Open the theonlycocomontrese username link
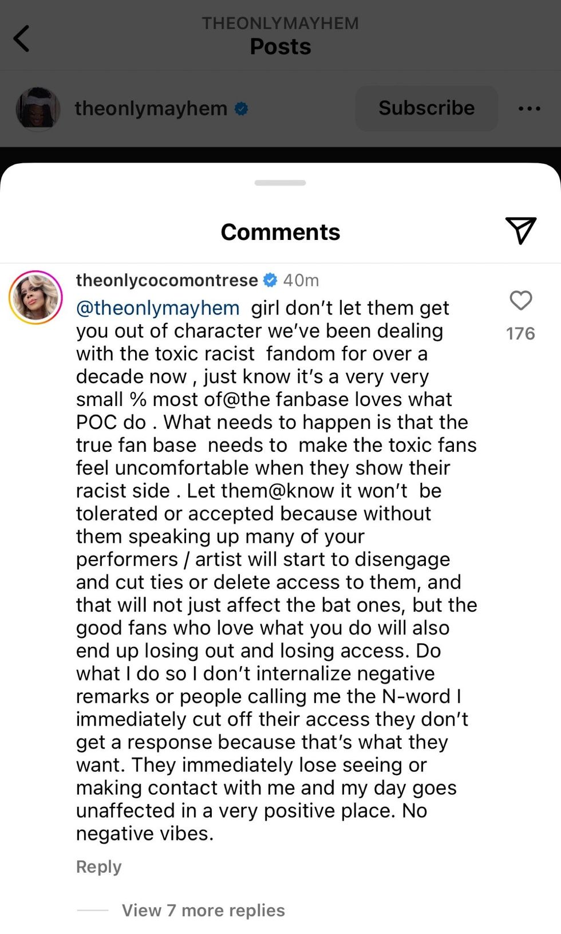Viewport: 561px width, 934px height. (167, 280)
